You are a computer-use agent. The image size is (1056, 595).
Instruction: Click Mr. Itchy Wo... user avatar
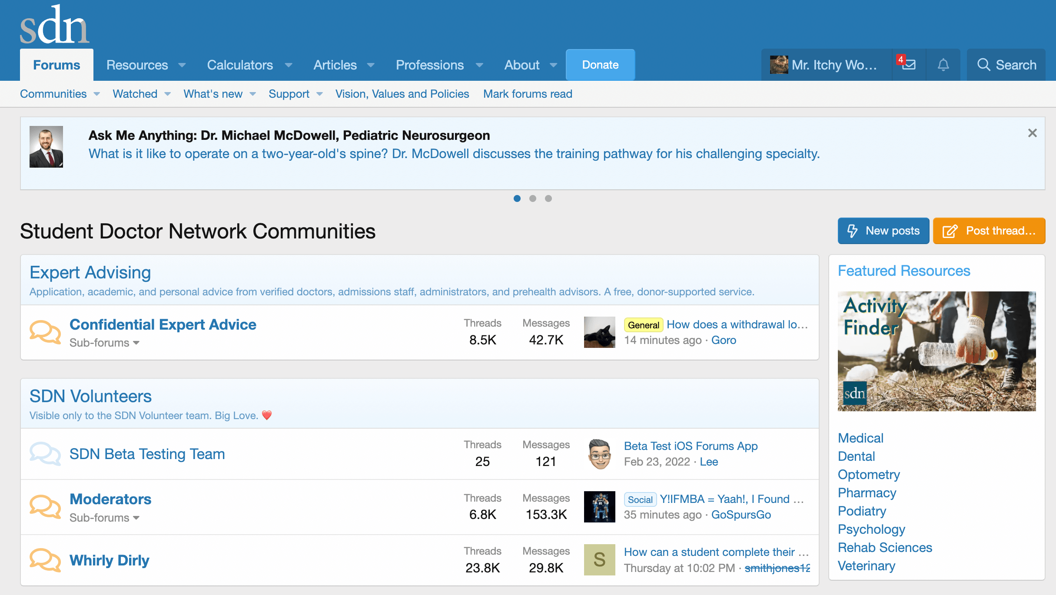click(x=779, y=65)
